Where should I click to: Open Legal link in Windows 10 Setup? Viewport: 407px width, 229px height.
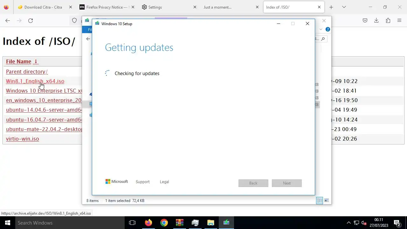tap(164, 182)
